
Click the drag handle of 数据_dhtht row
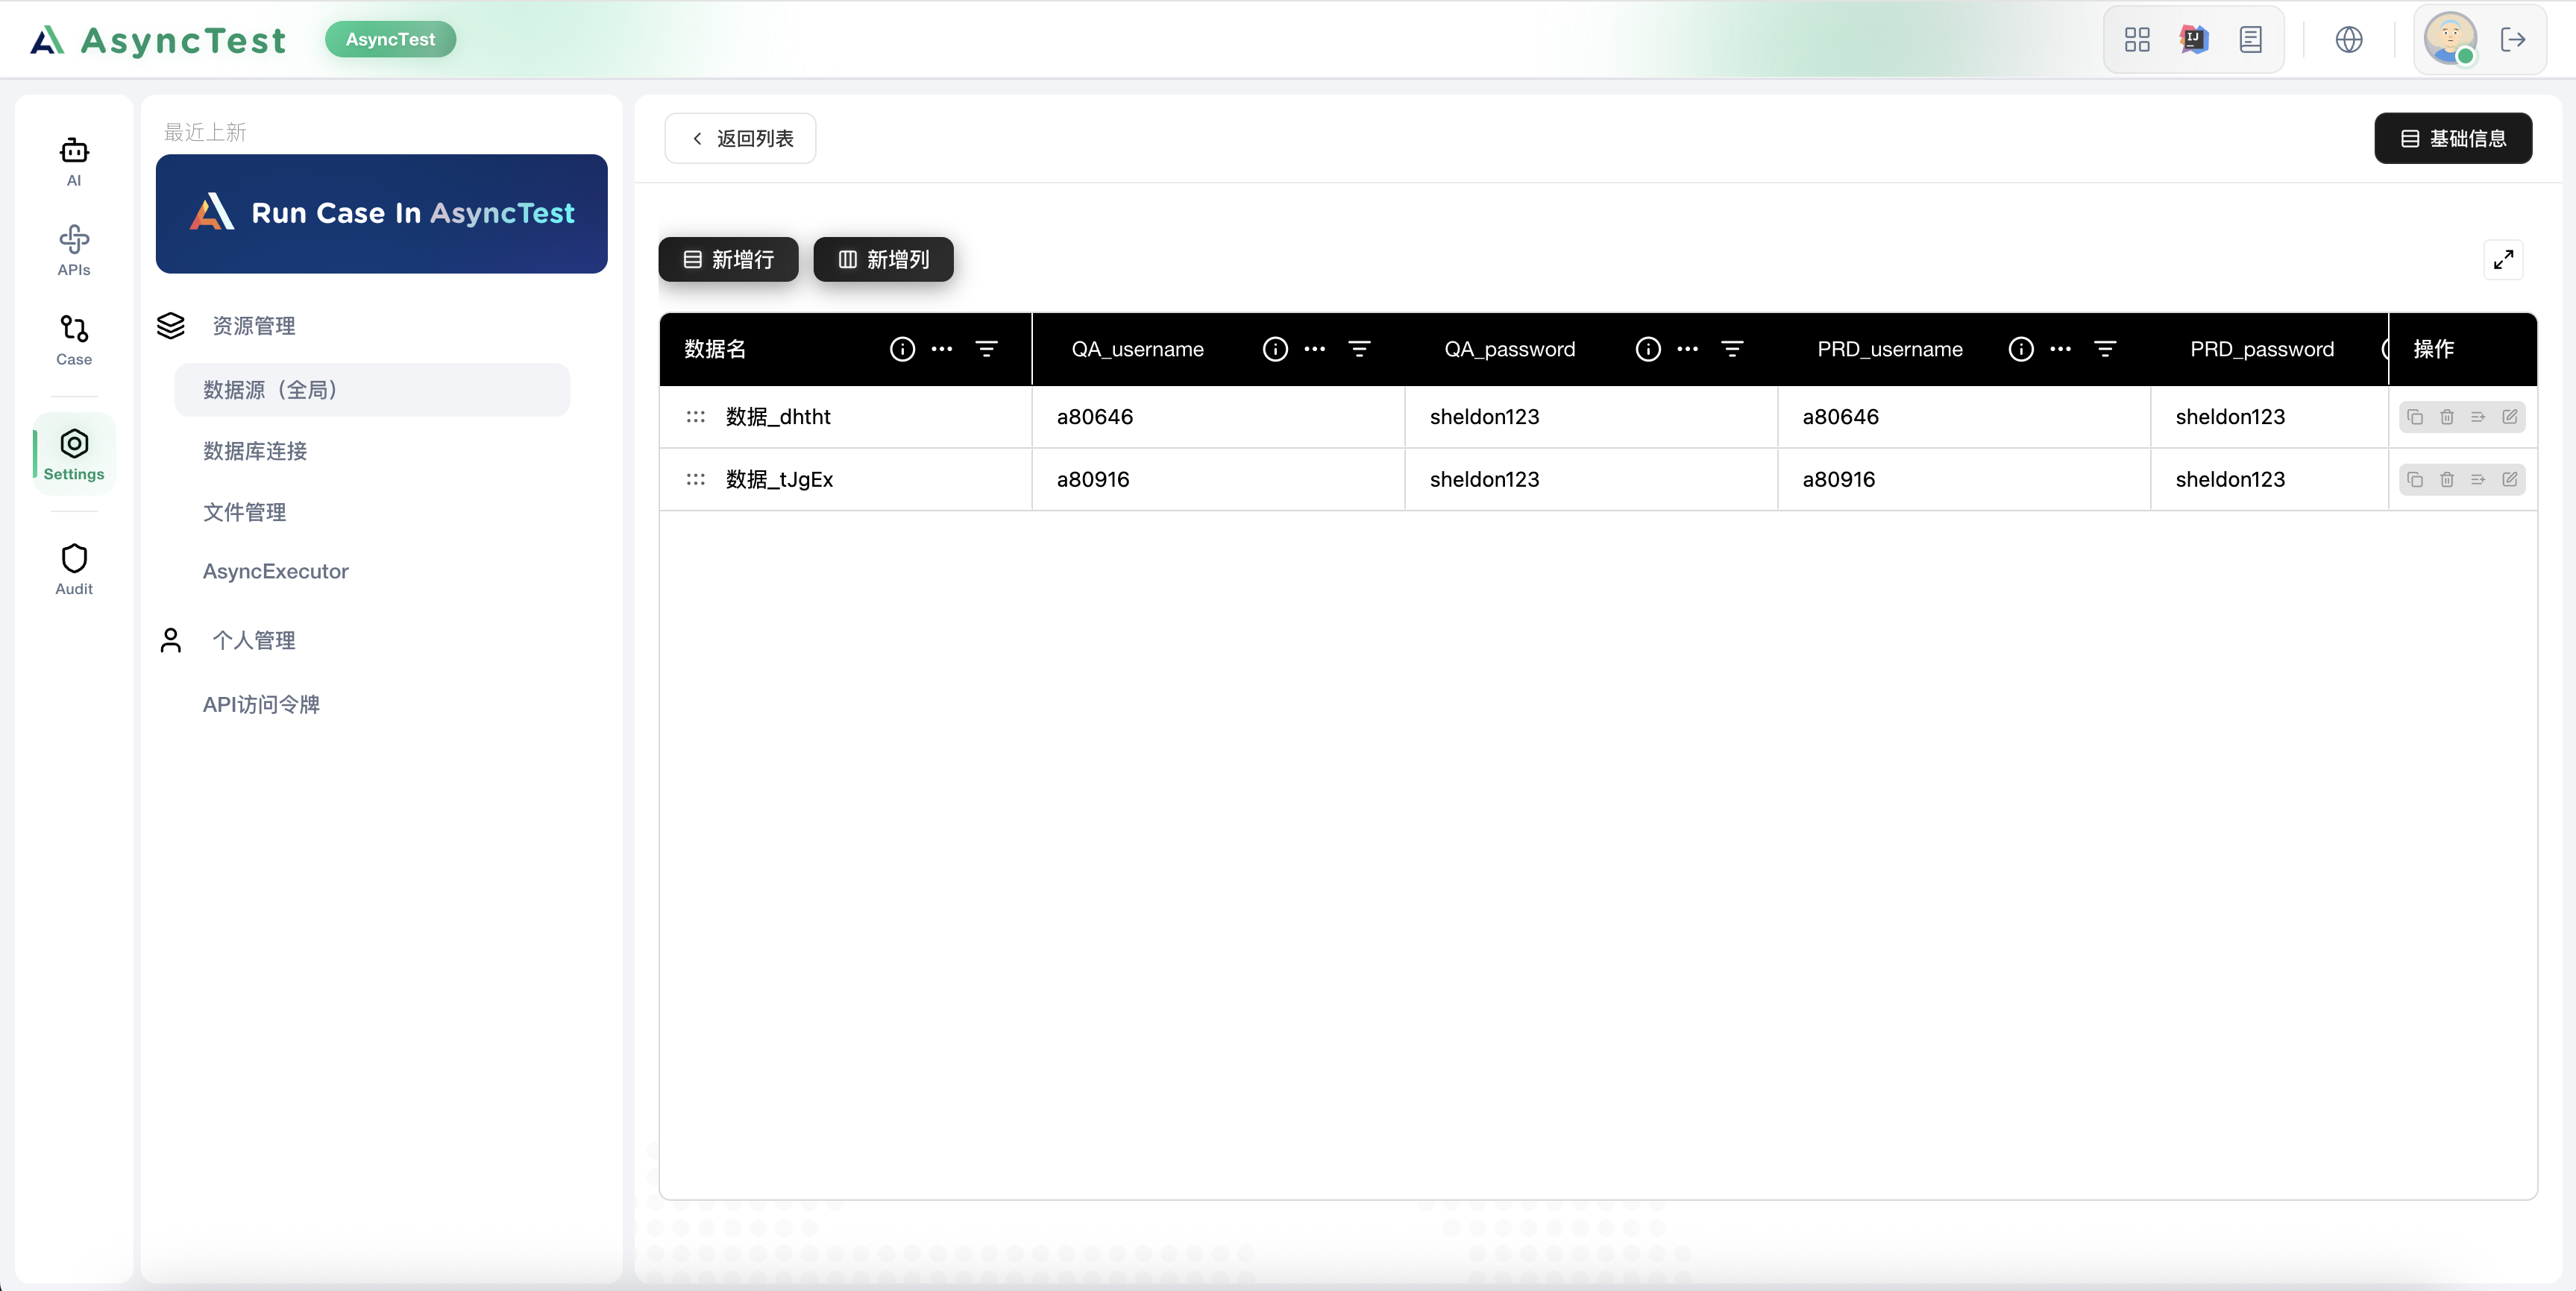696,417
